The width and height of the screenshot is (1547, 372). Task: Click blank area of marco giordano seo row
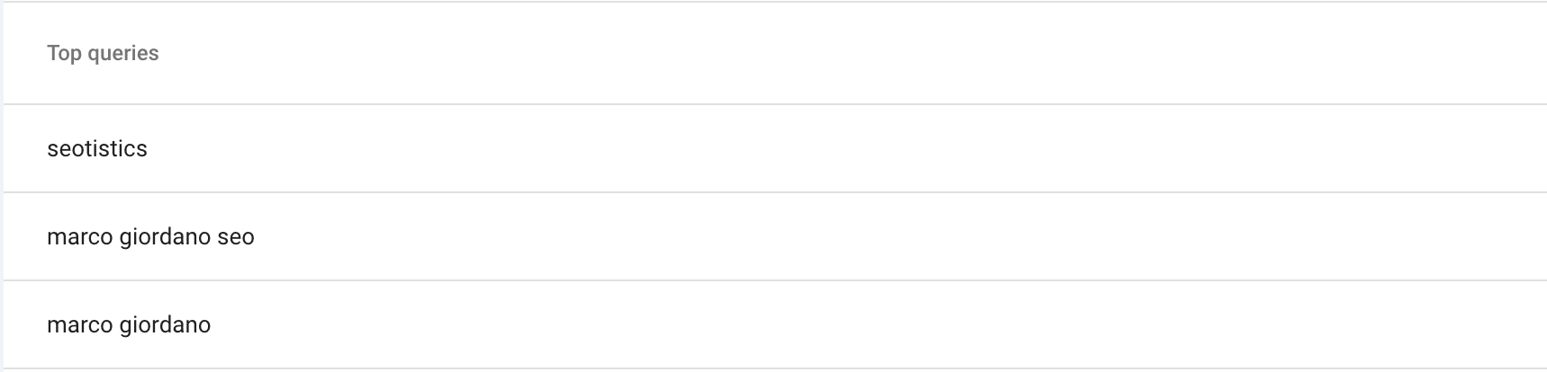pyautogui.click(x=900, y=236)
